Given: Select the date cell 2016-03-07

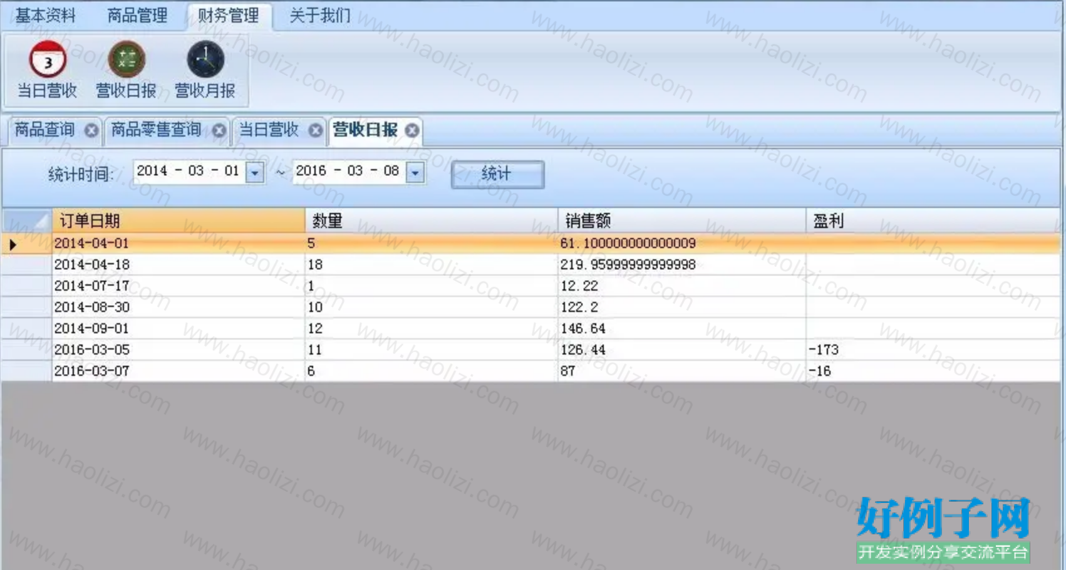Looking at the screenshot, I should (179, 371).
